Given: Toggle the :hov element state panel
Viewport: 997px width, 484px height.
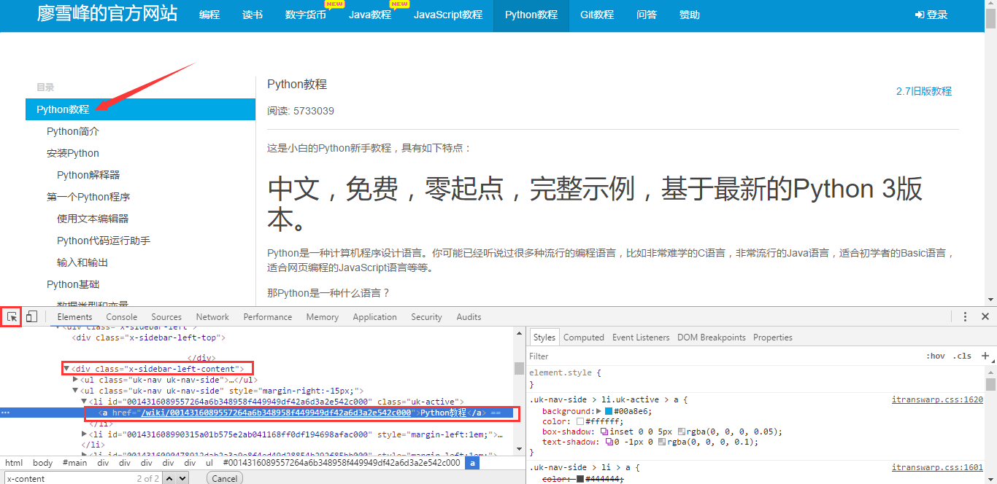Looking at the screenshot, I should coord(935,356).
